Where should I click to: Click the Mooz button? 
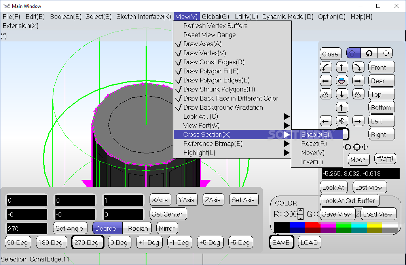coord(358,160)
